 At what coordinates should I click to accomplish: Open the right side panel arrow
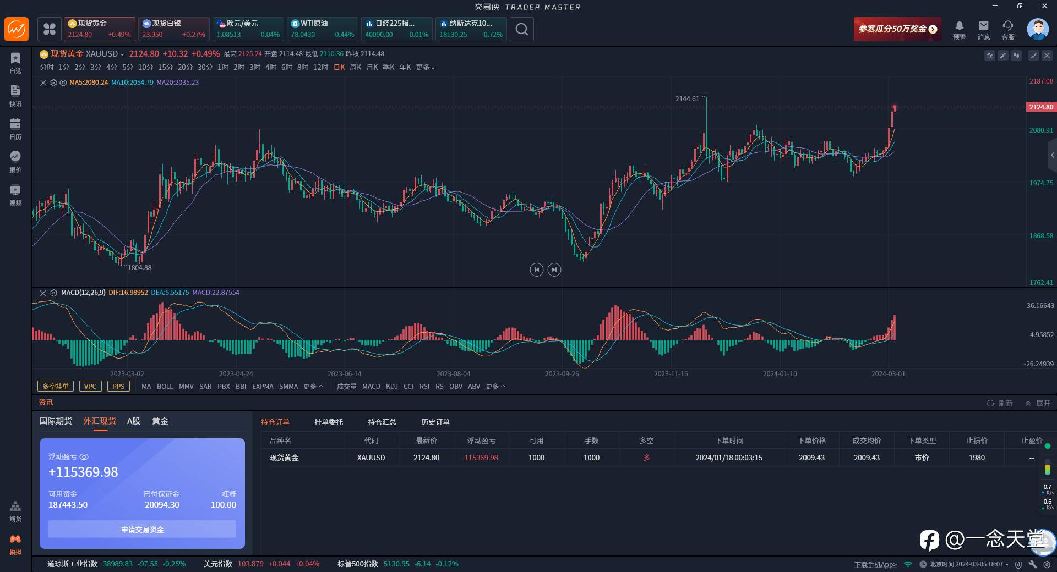pyautogui.click(x=1052, y=156)
